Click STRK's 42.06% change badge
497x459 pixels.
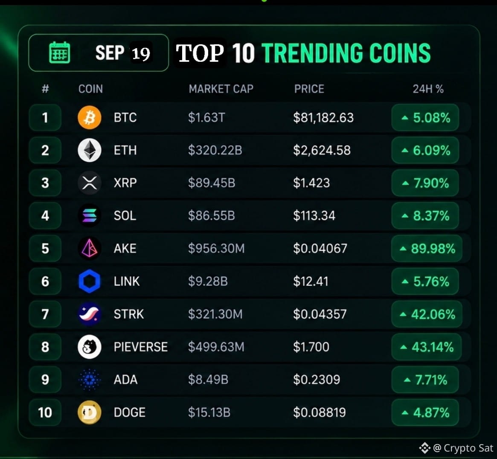(x=427, y=314)
